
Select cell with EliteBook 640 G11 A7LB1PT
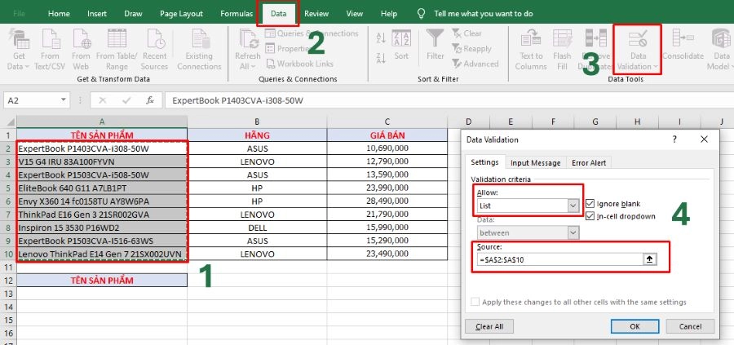102,188
